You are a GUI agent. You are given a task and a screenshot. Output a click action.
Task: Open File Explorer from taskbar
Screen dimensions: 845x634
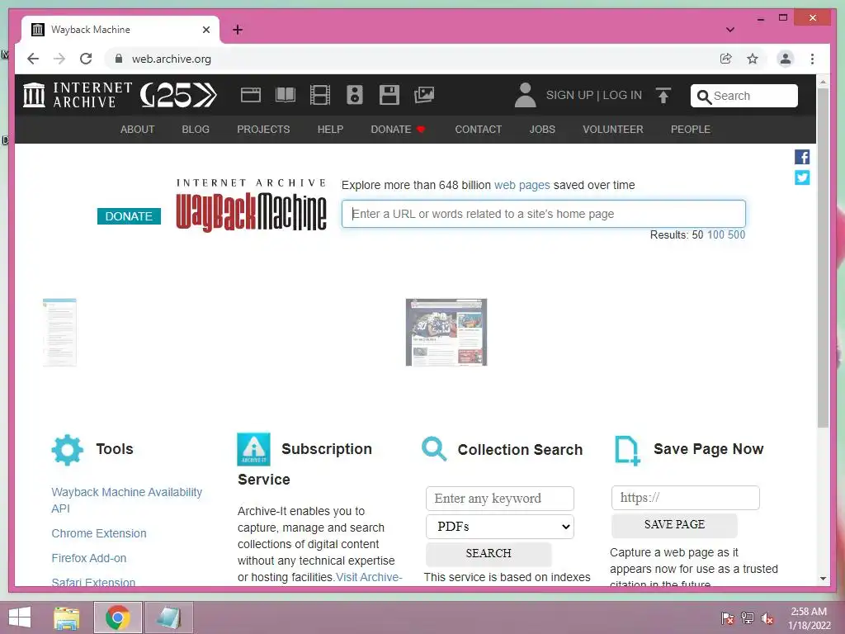coord(66,617)
